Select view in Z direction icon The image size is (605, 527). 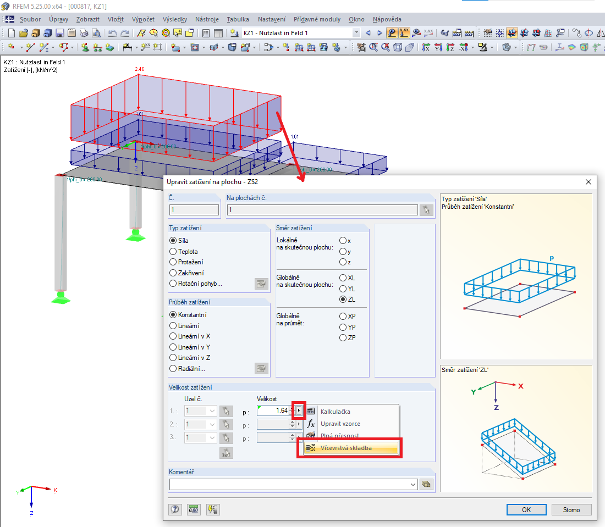(450, 47)
